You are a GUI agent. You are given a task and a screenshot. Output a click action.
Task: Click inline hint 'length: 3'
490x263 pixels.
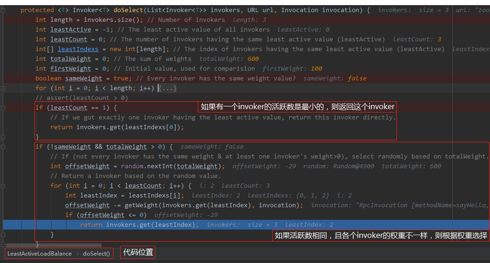coord(249,20)
